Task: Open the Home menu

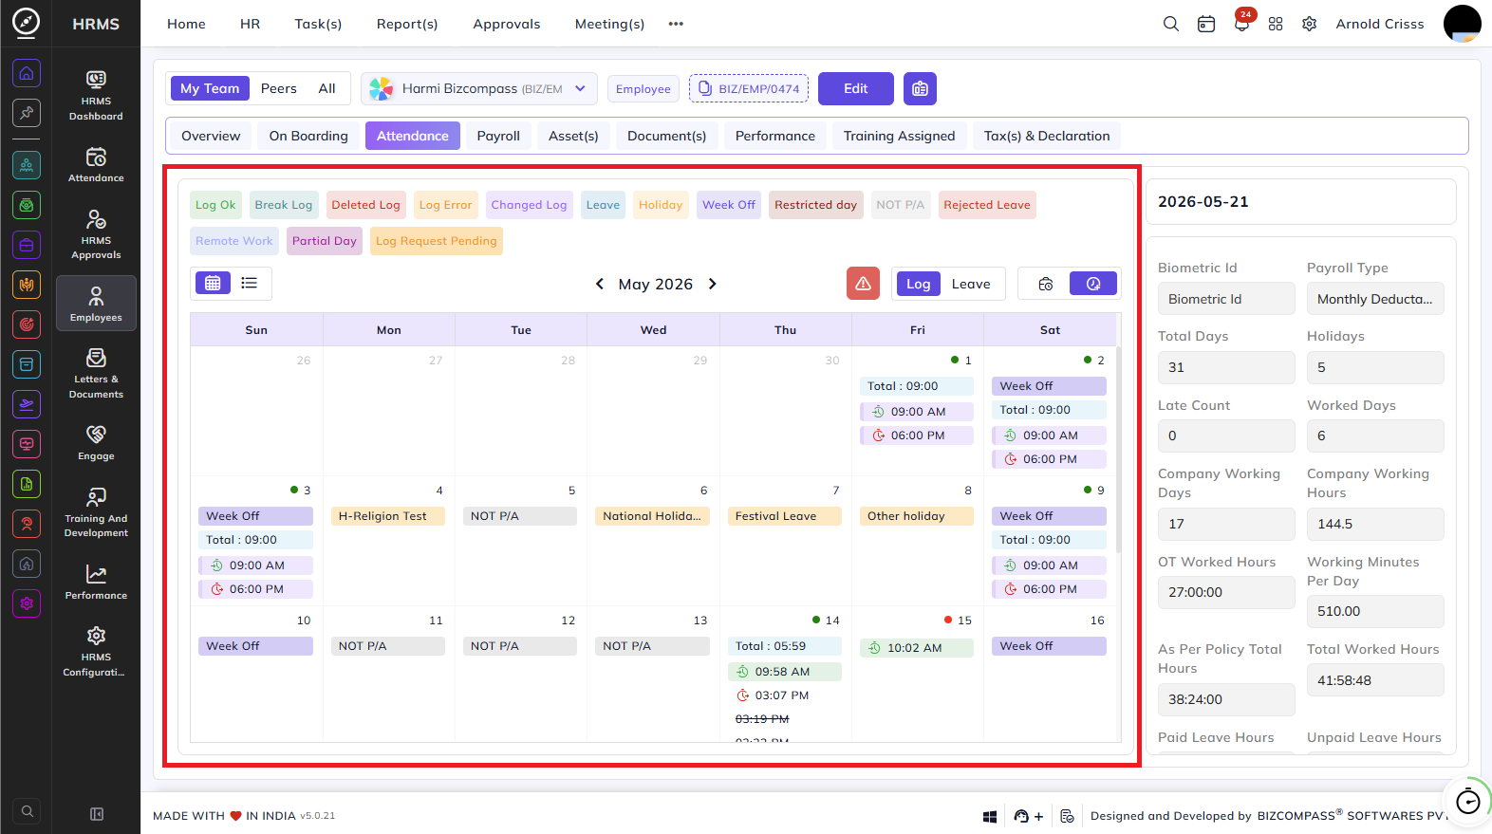Action: [186, 24]
